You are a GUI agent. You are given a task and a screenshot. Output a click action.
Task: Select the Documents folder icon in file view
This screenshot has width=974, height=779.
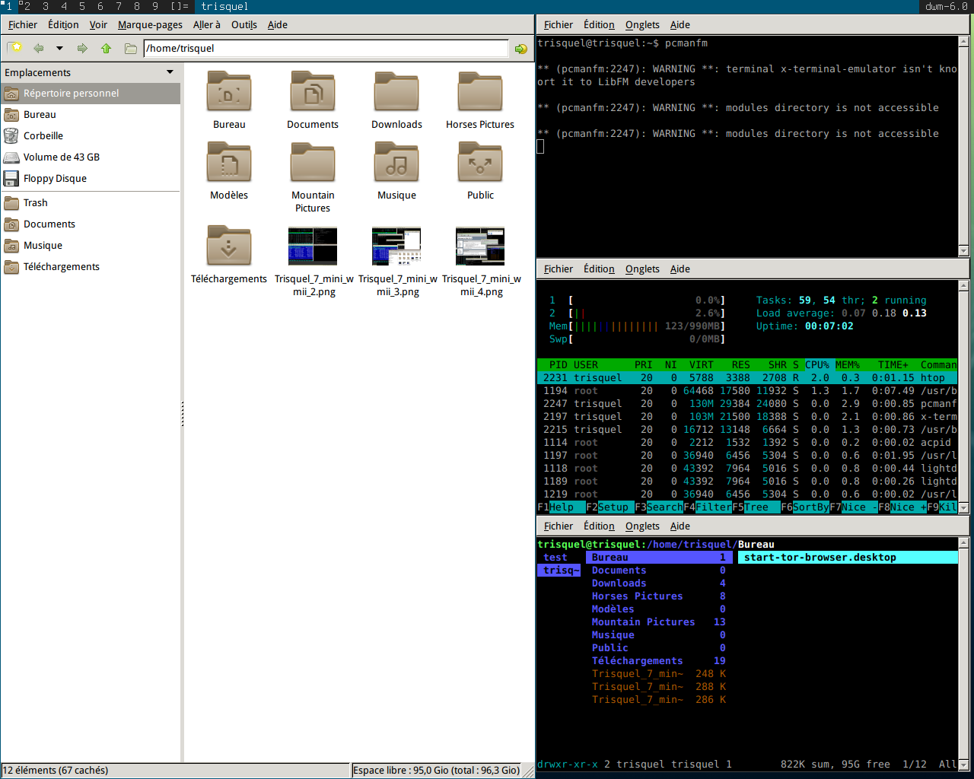click(313, 92)
